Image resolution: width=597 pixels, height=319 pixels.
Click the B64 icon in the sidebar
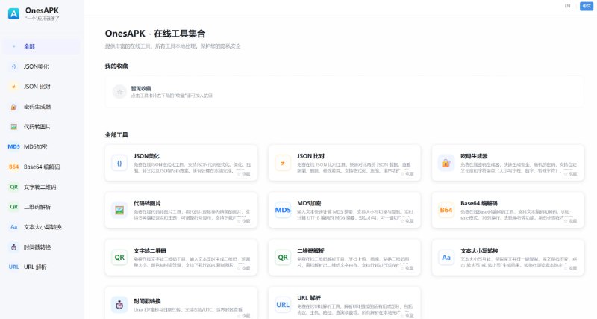13,167
